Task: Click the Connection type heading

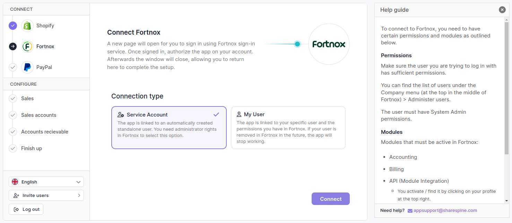Action: pos(137,96)
